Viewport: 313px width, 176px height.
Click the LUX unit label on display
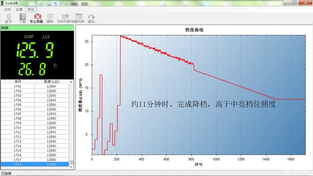point(46,37)
